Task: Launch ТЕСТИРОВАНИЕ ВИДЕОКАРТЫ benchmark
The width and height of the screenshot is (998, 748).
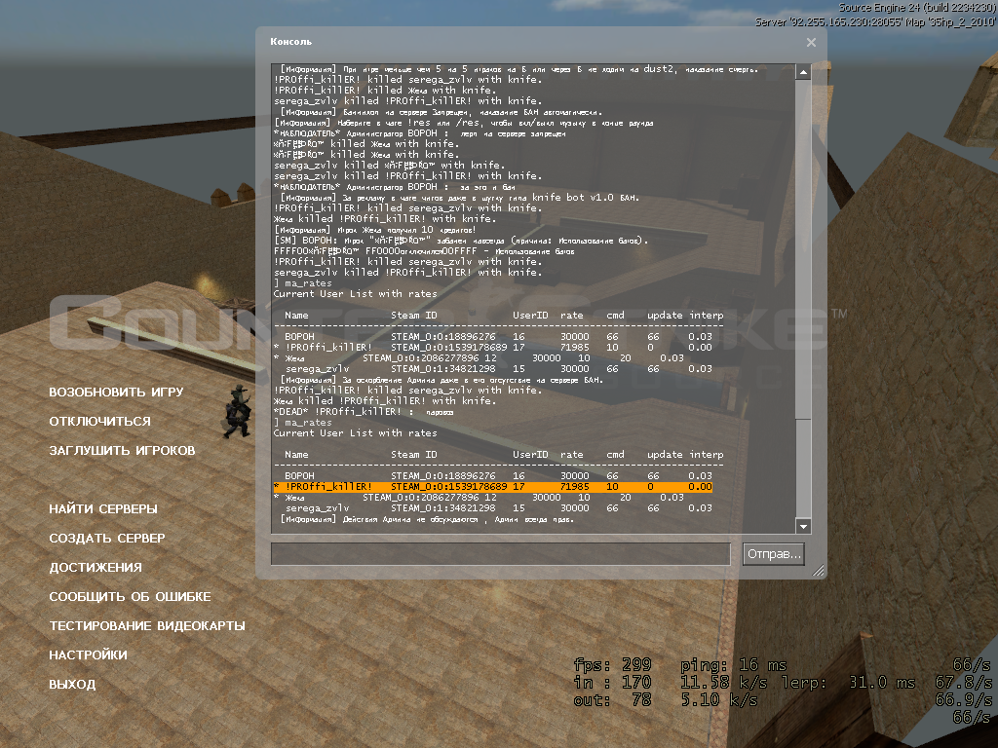Action: [x=147, y=626]
